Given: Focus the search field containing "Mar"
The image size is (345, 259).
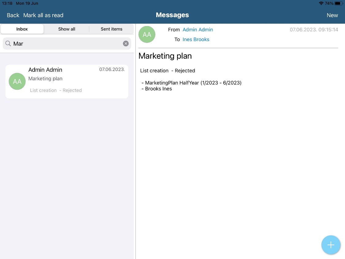Looking at the screenshot, I should click(x=67, y=44).
